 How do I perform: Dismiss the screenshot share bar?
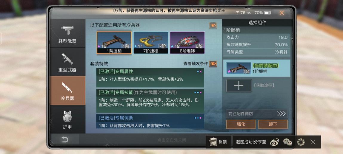(313, 142)
